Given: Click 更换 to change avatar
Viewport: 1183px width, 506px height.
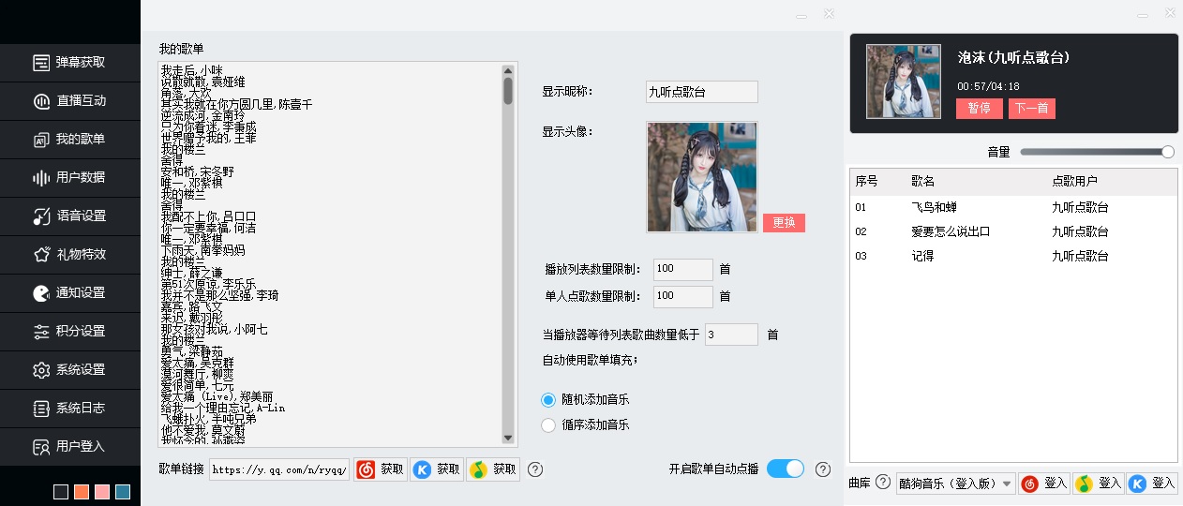Looking at the screenshot, I should click(784, 223).
